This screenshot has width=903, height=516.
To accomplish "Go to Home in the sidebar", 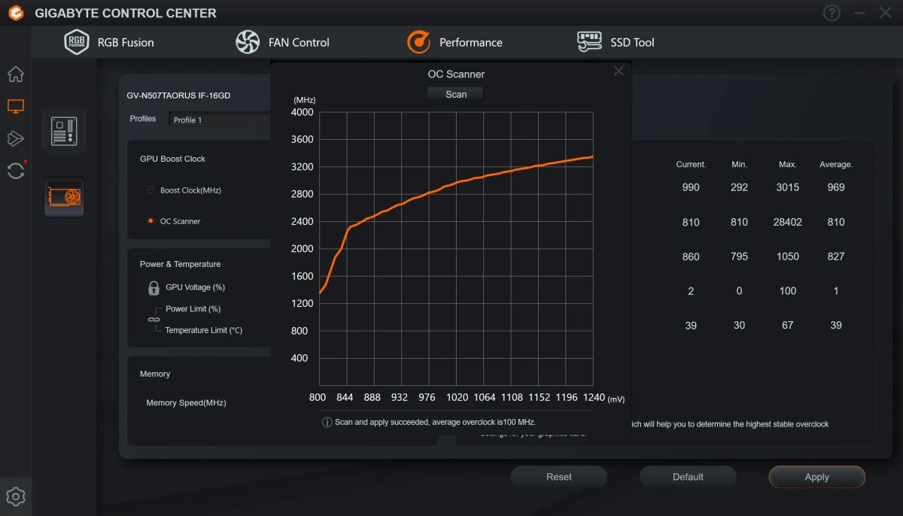I will tap(16, 74).
